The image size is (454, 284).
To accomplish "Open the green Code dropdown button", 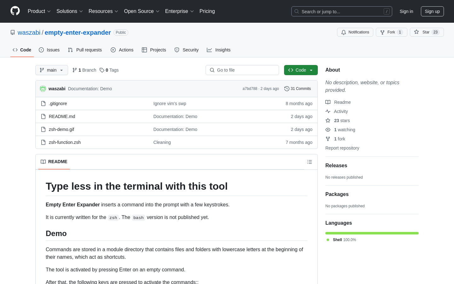I will (301, 70).
